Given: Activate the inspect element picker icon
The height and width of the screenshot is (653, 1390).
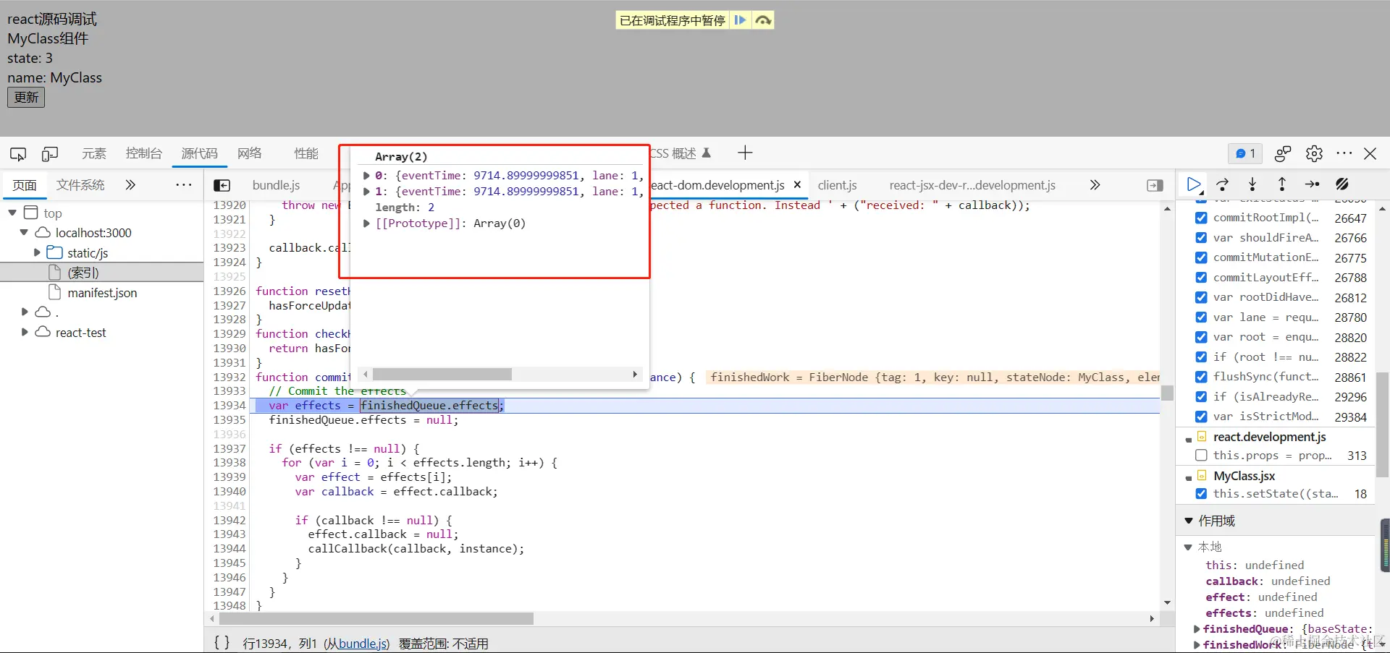Looking at the screenshot, I should pos(18,153).
